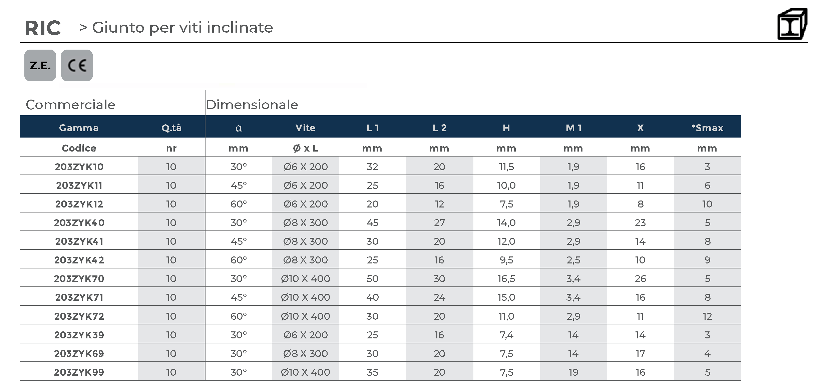828x391 pixels.
Task: Click the Dimensionale section label
Action: pyautogui.click(x=252, y=105)
